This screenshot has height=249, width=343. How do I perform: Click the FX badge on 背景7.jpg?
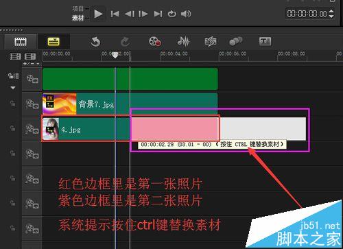tap(50, 98)
